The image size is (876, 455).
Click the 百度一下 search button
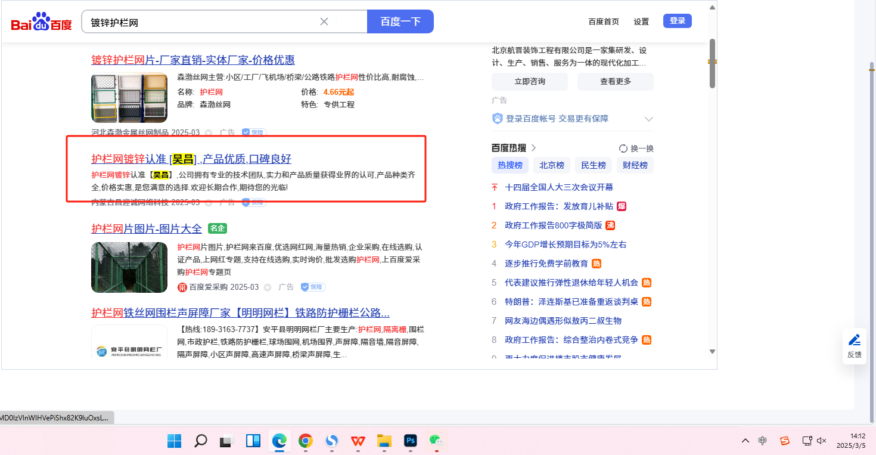tap(400, 22)
